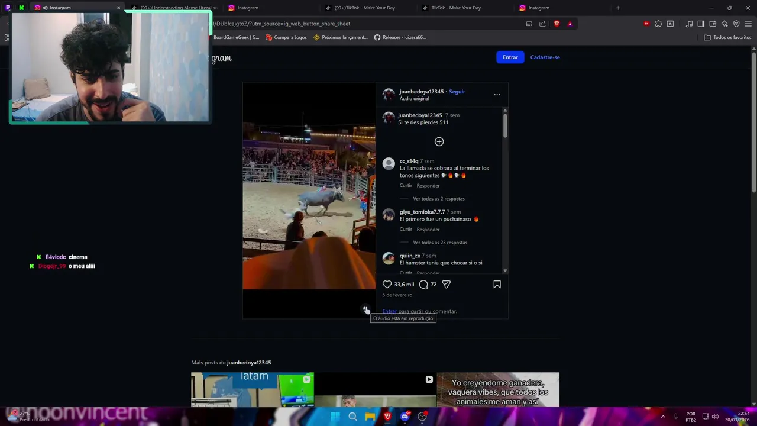
Task: Switch to the last Instagram tab
Action: coord(563,8)
